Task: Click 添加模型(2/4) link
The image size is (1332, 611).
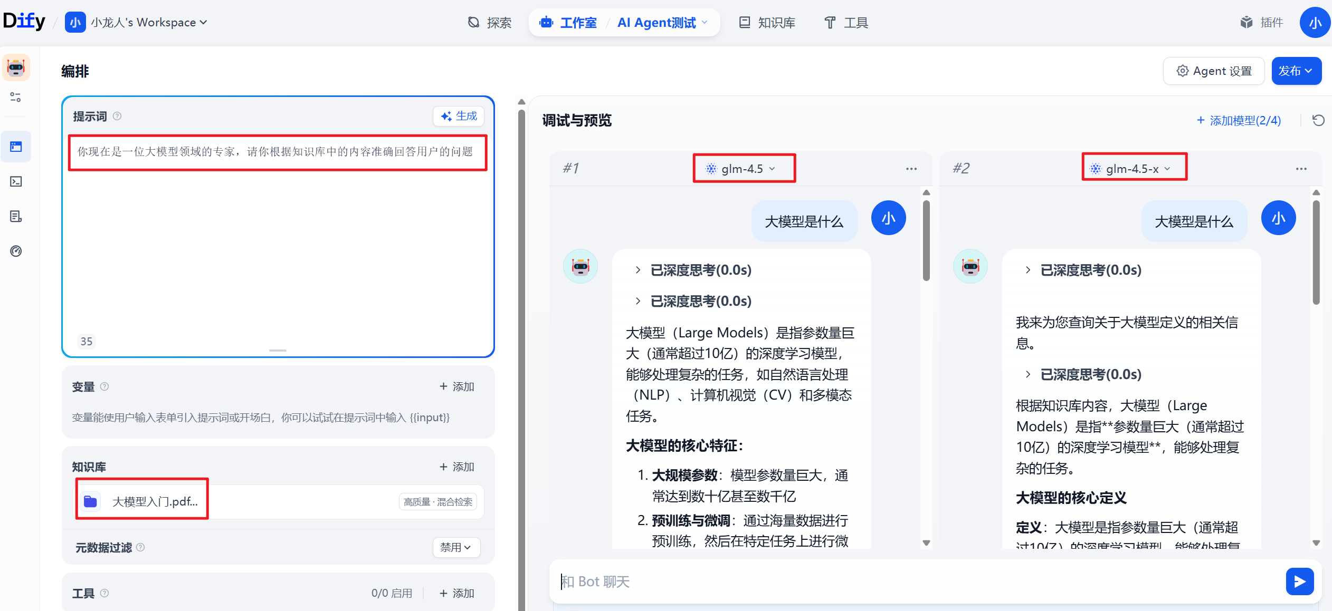Action: coord(1238,120)
